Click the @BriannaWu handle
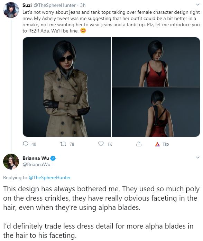The height and width of the screenshot is (241, 203). (x=36, y=164)
